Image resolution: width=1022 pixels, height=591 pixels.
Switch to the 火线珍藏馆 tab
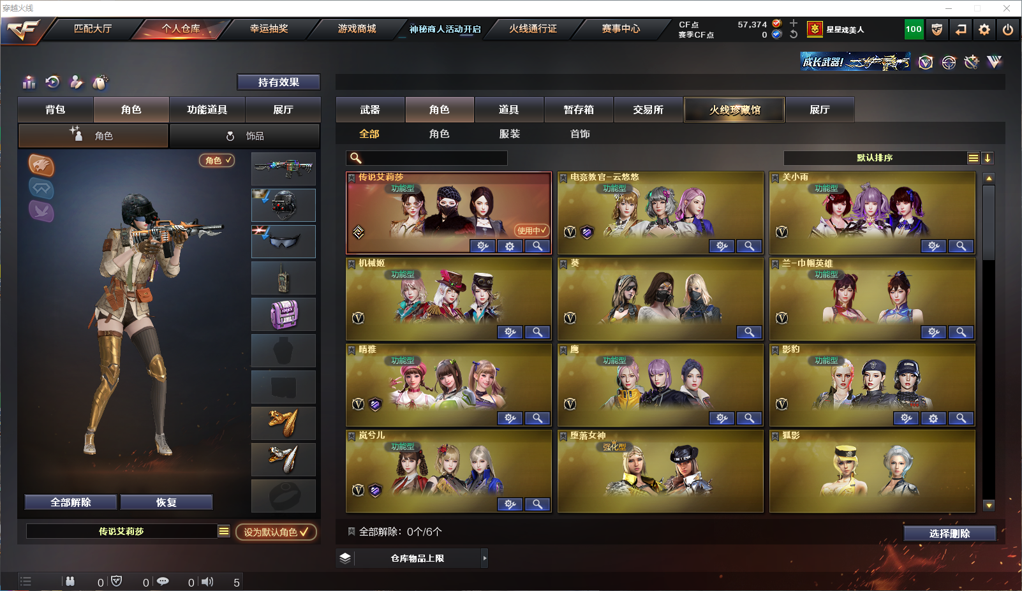coord(734,110)
